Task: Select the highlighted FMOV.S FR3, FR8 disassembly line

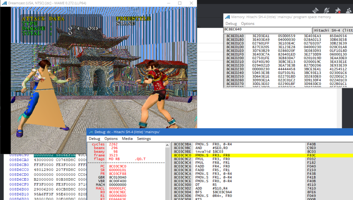Action: (240, 155)
